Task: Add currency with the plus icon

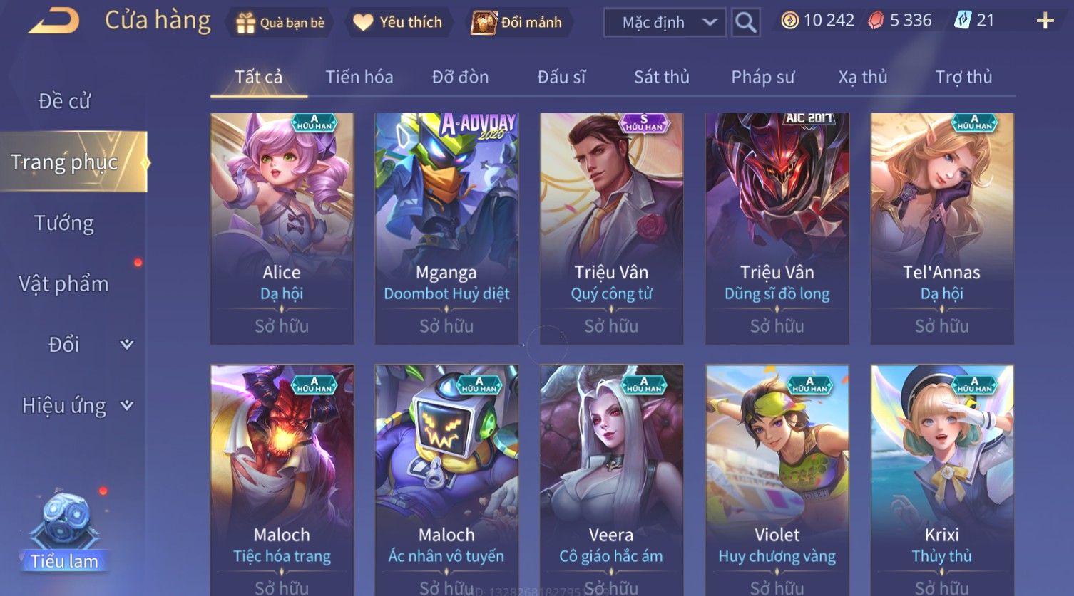Action: click(x=1045, y=21)
